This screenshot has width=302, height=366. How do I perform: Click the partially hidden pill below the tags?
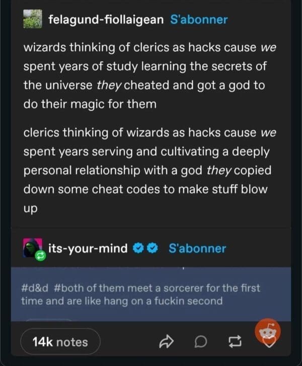pyautogui.click(x=48, y=320)
